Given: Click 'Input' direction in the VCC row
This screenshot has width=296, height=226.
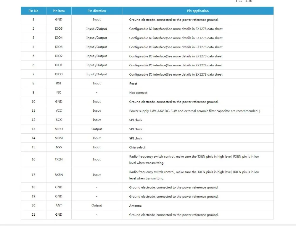Looking at the screenshot, I should (97, 111).
